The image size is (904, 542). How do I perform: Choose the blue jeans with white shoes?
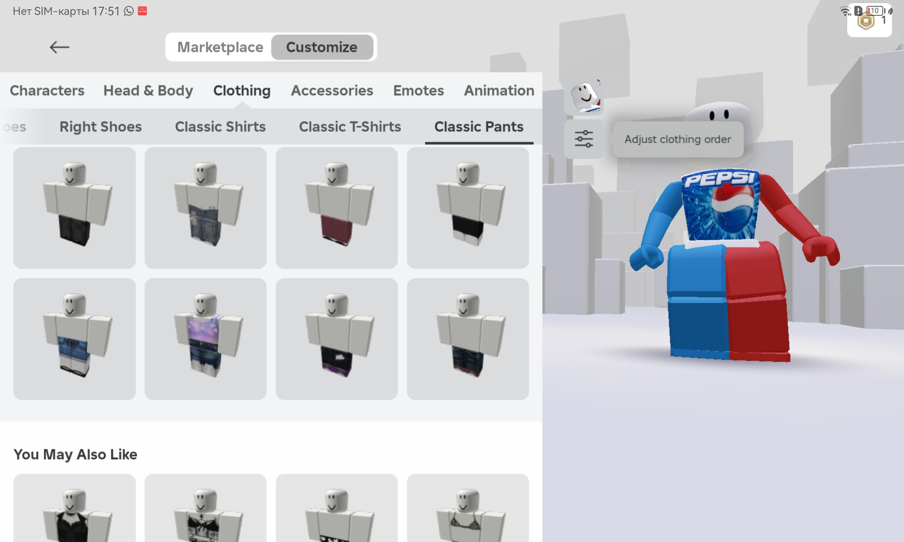pyautogui.click(x=75, y=339)
